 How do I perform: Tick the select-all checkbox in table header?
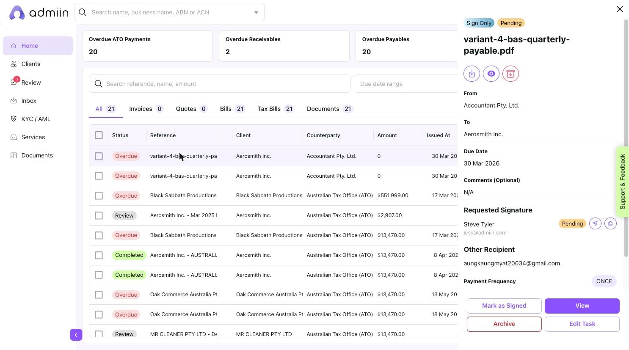click(x=99, y=135)
